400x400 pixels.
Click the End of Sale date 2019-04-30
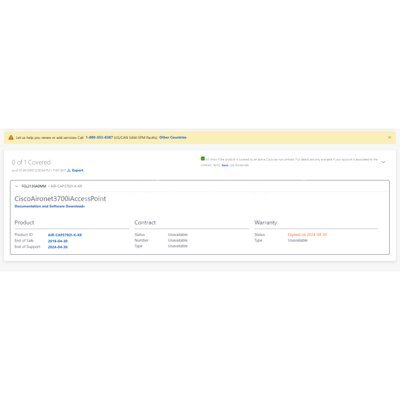click(x=58, y=241)
